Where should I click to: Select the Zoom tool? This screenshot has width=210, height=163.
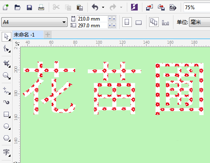6,76
